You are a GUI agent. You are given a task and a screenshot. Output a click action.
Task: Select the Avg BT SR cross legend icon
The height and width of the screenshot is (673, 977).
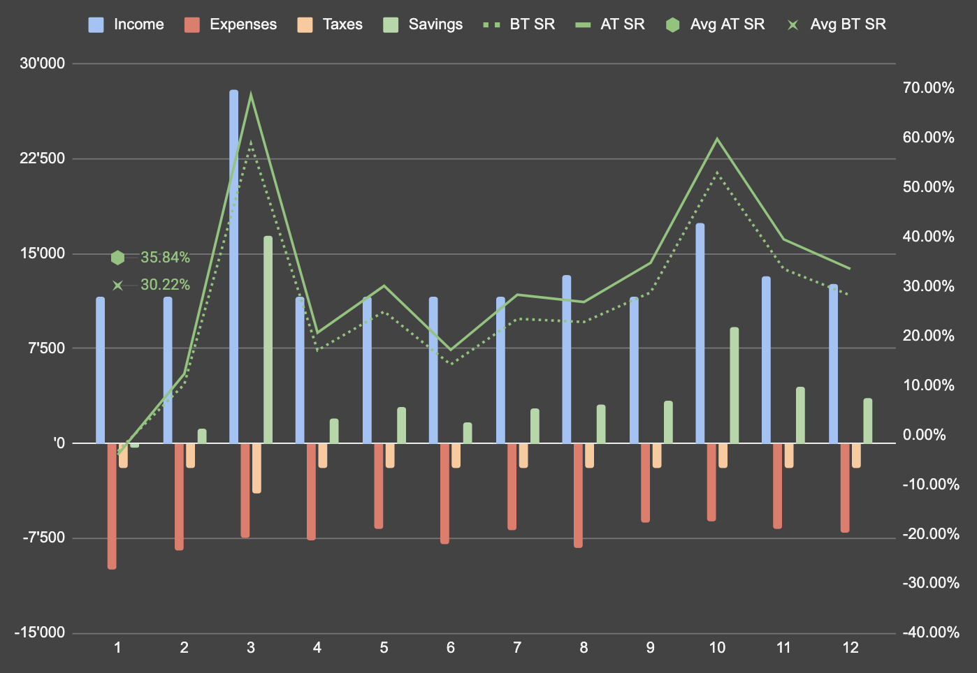click(x=793, y=25)
